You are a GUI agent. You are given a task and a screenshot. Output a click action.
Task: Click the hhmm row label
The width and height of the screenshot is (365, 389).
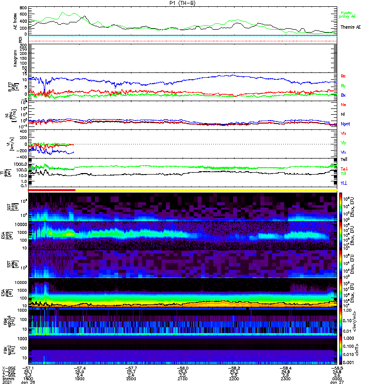[x=8, y=379]
